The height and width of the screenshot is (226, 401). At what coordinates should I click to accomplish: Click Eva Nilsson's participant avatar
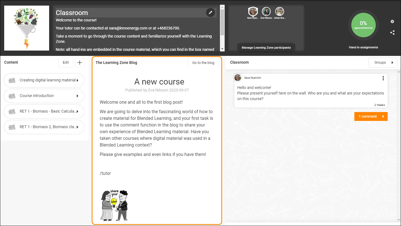click(x=266, y=11)
